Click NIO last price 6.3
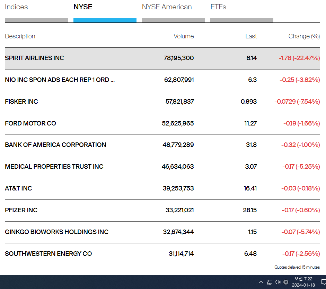 (x=253, y=80)
